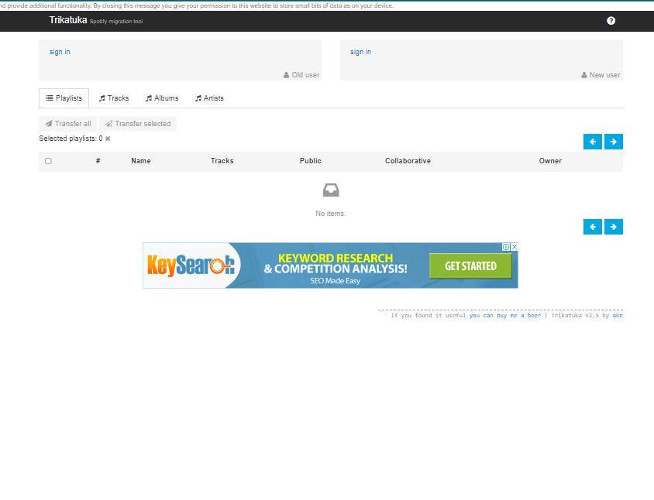Click the Owner column header
The width and height of the screenshot is (654, 500).
click(x=550, y=161)
